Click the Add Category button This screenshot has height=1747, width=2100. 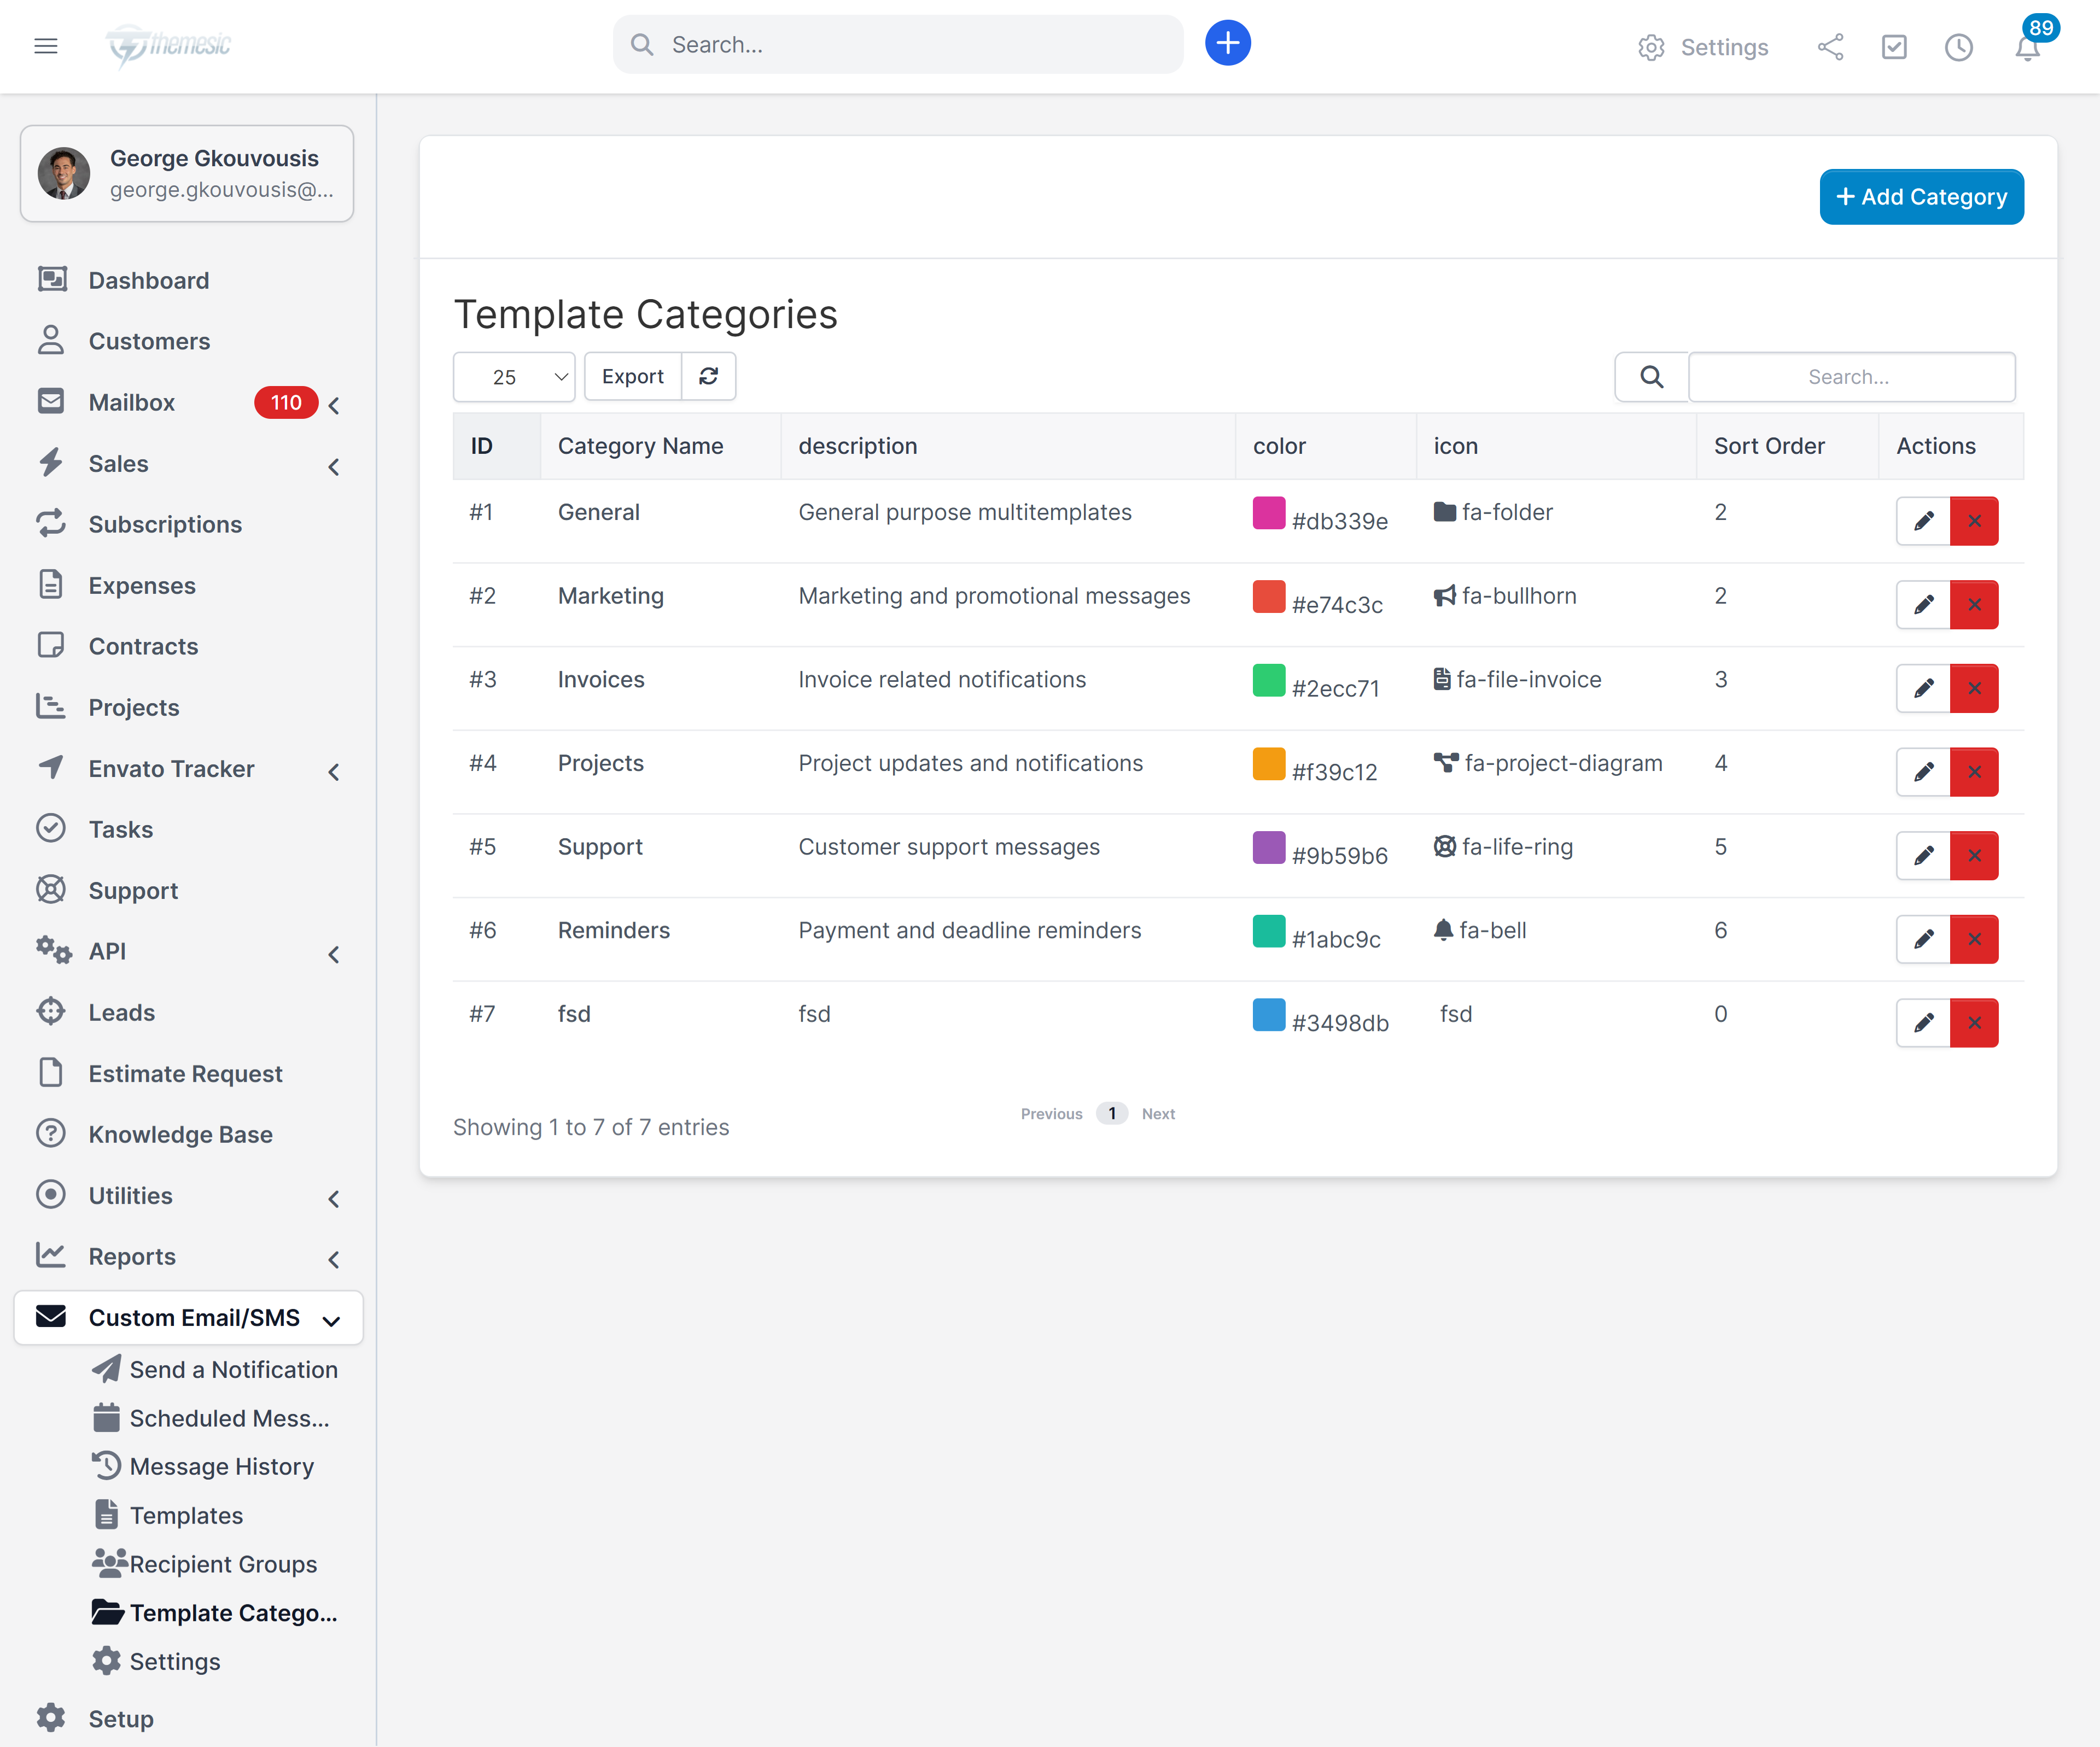point(1921,196)
